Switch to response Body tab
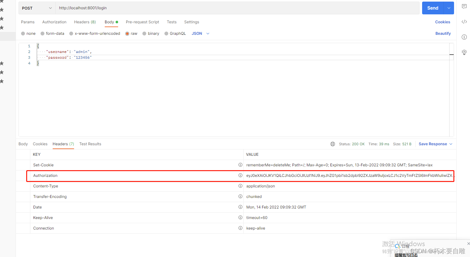 coord(23,144)
